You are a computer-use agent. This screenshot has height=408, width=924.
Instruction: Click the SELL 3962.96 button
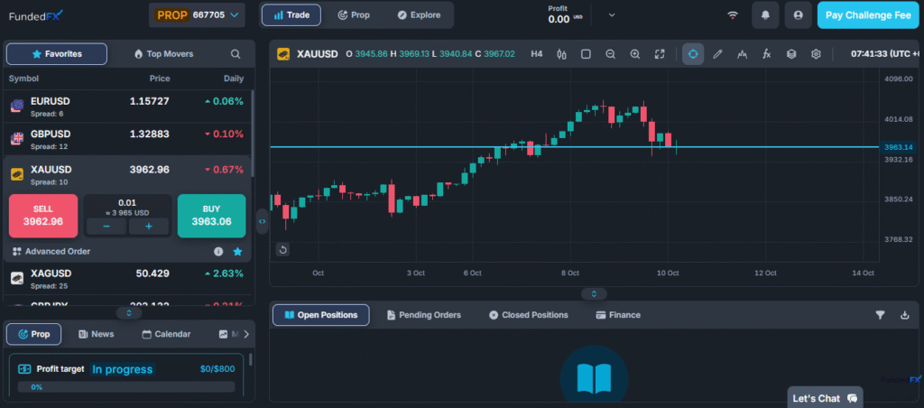point(43,216)
